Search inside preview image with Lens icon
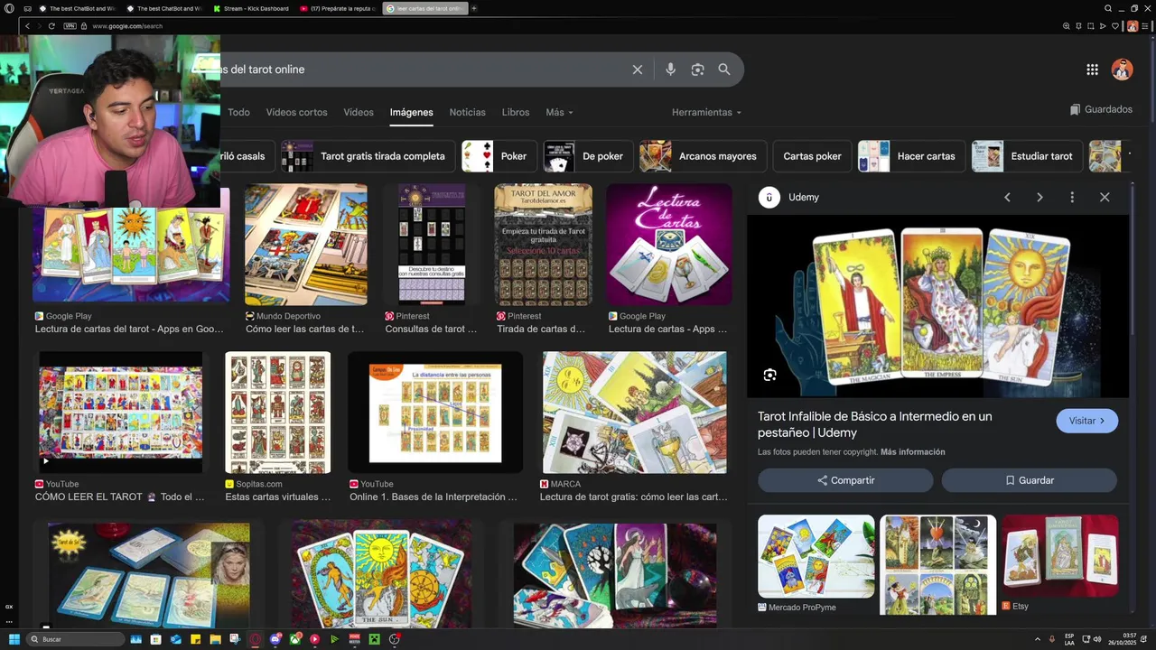Image resolution: width=1156 pixels, height=650 pixels. coord(769,375)
